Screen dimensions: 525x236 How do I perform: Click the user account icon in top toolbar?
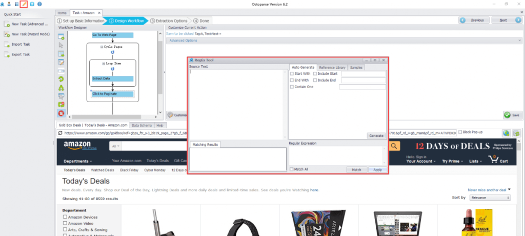tap(9, 4)
